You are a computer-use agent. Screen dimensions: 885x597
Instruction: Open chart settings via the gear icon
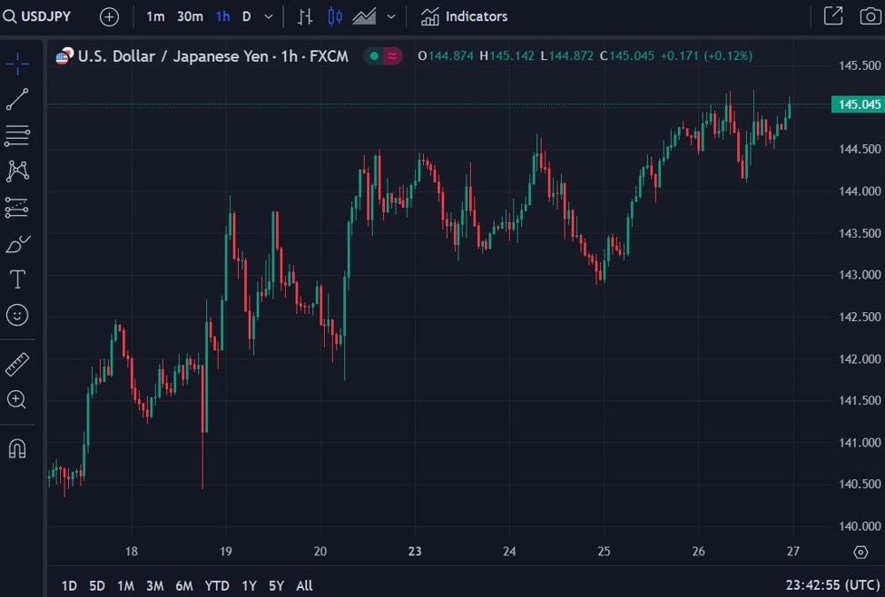click(x=861, y=552)
